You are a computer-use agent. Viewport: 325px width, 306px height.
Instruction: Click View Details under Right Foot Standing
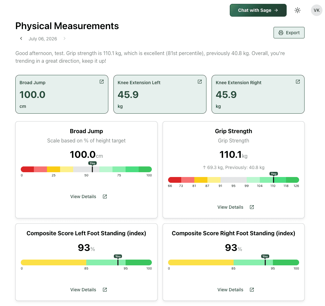[236, 290]
